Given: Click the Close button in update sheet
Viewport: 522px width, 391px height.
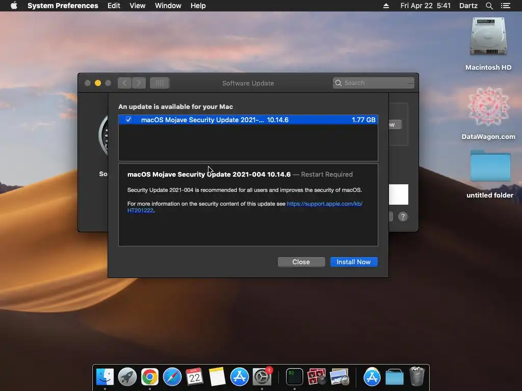Looking at the screenshot, I should coord(301,262).
